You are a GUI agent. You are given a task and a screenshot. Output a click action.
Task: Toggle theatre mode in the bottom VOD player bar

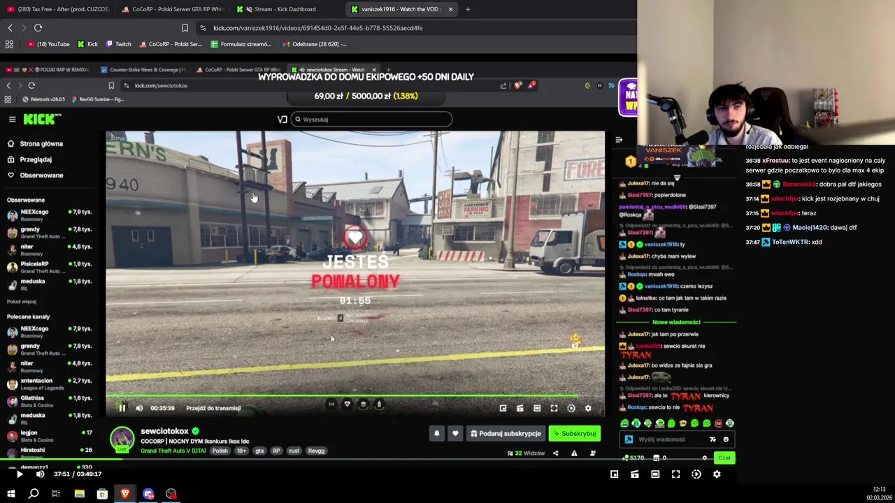(x=655, y=474)
